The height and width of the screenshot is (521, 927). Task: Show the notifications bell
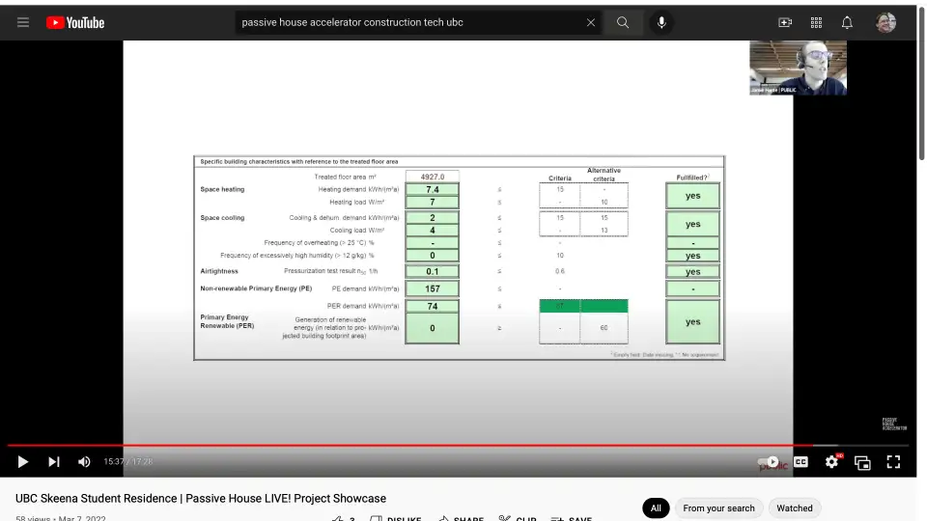(847, 22)
